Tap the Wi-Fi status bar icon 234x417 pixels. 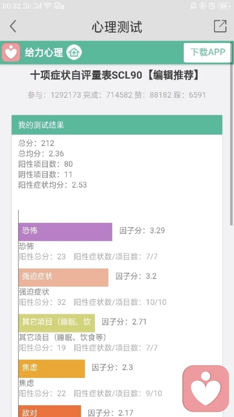tap(47, 5)
